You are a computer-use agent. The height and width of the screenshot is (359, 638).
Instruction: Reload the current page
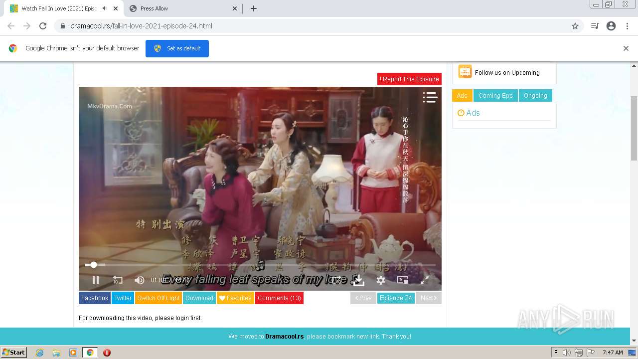coord(43,26)
